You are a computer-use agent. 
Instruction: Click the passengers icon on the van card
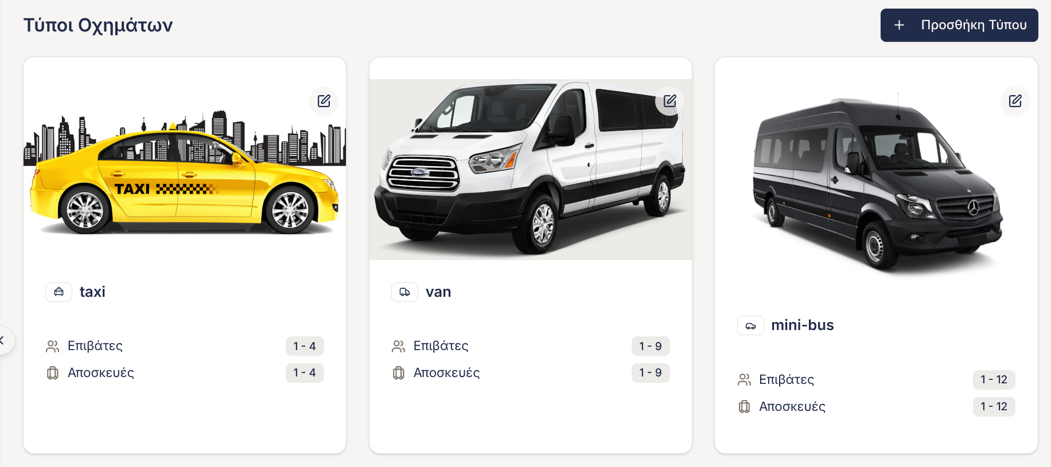click(x=399, y=346)
